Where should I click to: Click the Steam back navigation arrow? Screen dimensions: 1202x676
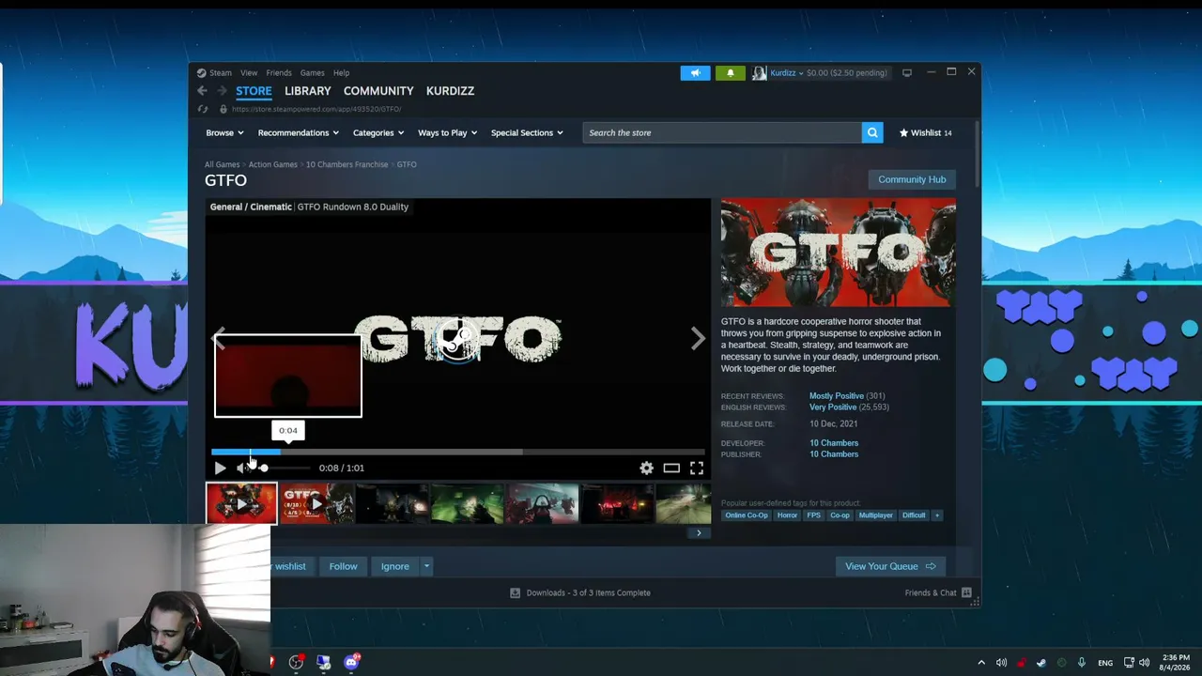pos(202,91)
